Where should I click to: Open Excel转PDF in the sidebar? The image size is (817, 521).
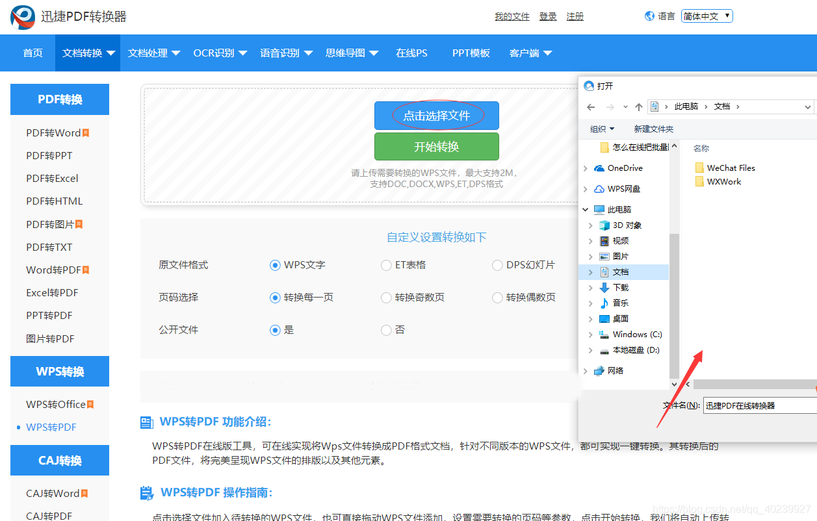(52, 293)
